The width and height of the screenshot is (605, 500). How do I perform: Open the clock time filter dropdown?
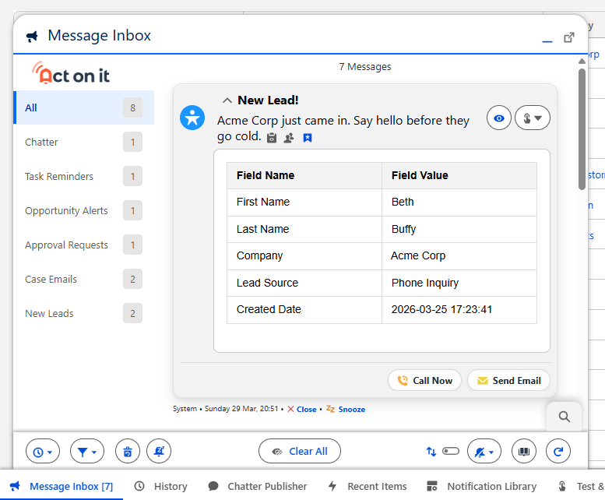coord(43,452)
